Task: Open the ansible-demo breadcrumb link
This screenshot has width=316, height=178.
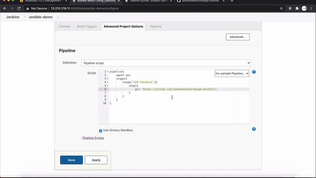Action: click(40, 17)
